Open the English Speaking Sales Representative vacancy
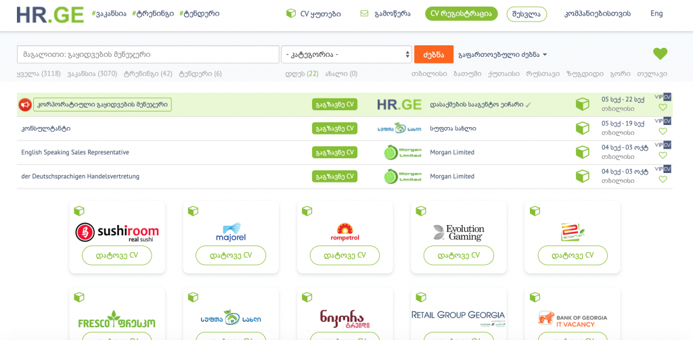This screenshot has height=340, width=693. click(x=75, y=152)
